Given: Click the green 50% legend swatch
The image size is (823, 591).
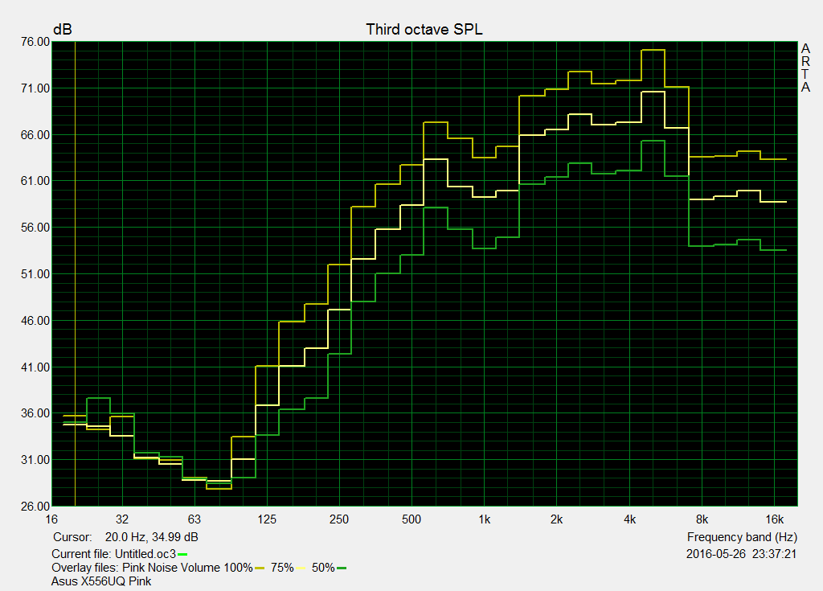Looking at the screenshot, I should tap(341, 568).
